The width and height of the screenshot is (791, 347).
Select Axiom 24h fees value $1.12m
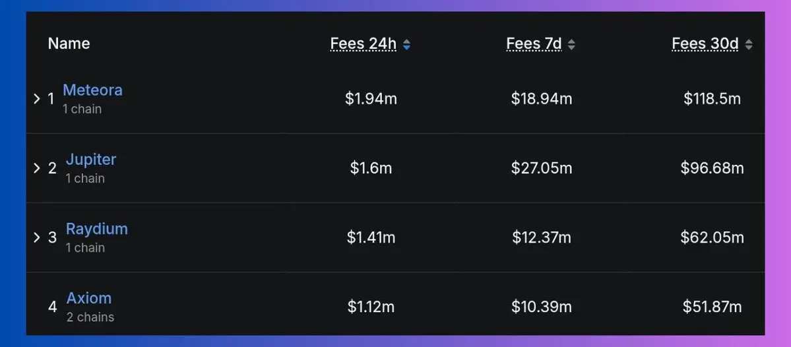pos(371,307)
